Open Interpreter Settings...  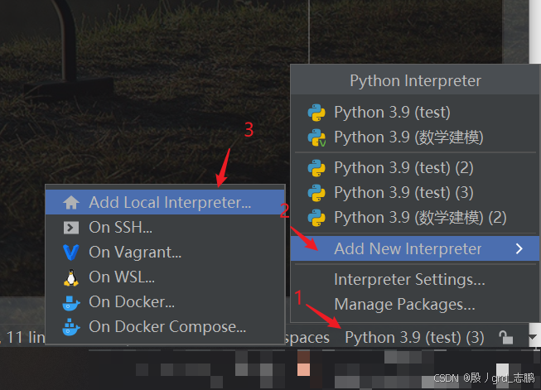(415, 279)
